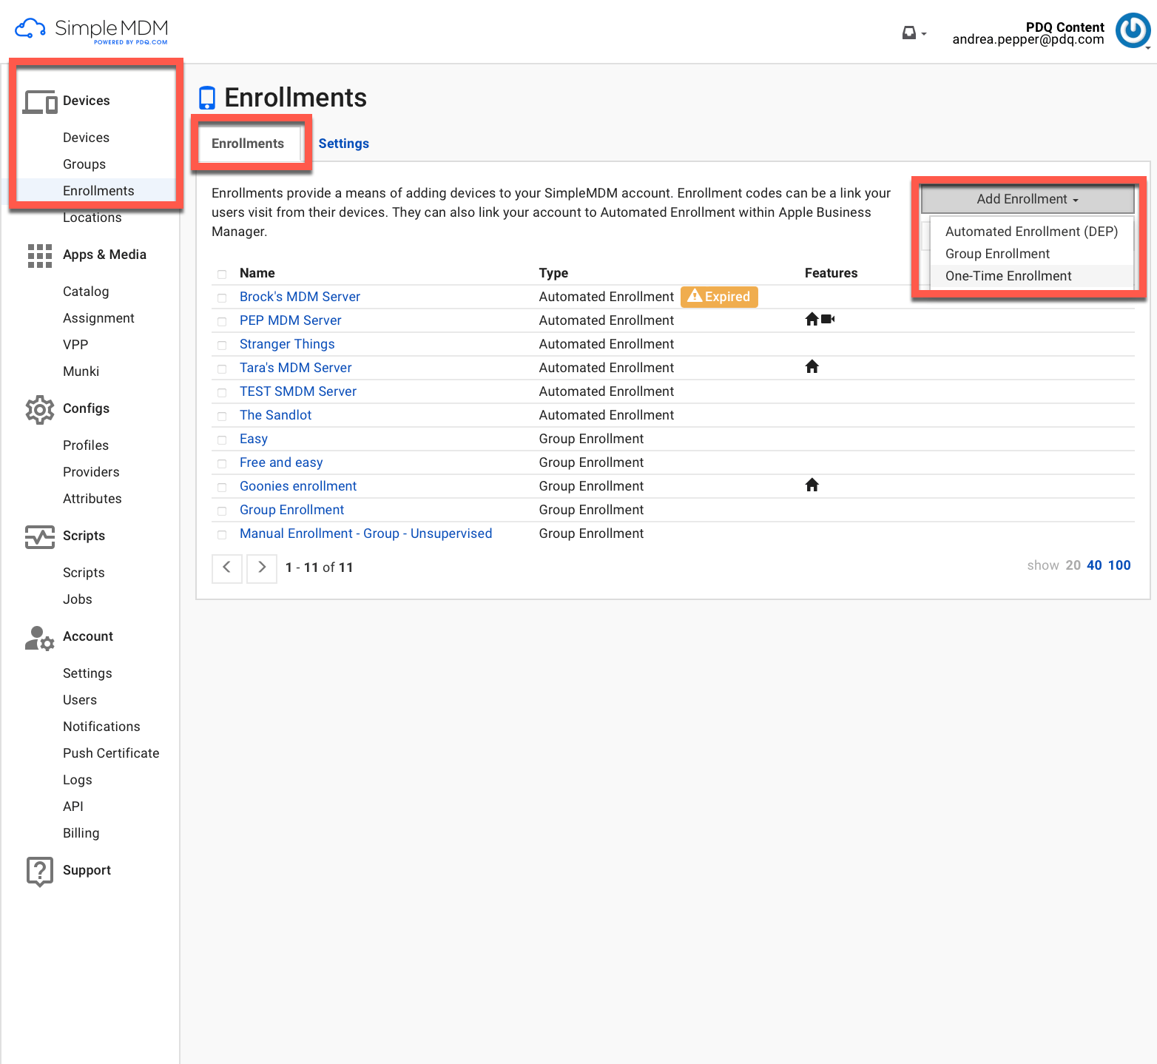This screenshot has height=1064, width=1157.
Task: Select Automated Enrollment (DEP) option
Action: coord(1031,232)
